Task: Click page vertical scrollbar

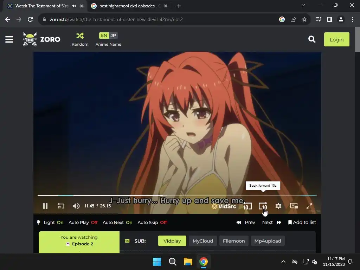Action: (x=357, y=40)
